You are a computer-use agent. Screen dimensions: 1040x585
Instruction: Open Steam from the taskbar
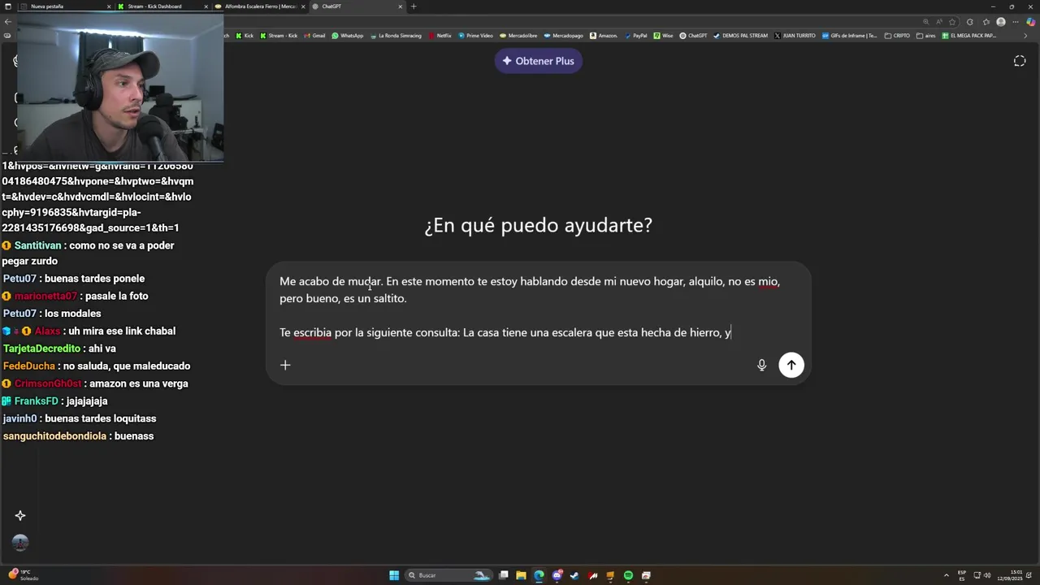point(574,575)
